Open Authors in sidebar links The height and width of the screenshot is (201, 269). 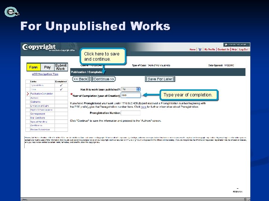click(34, 98)
